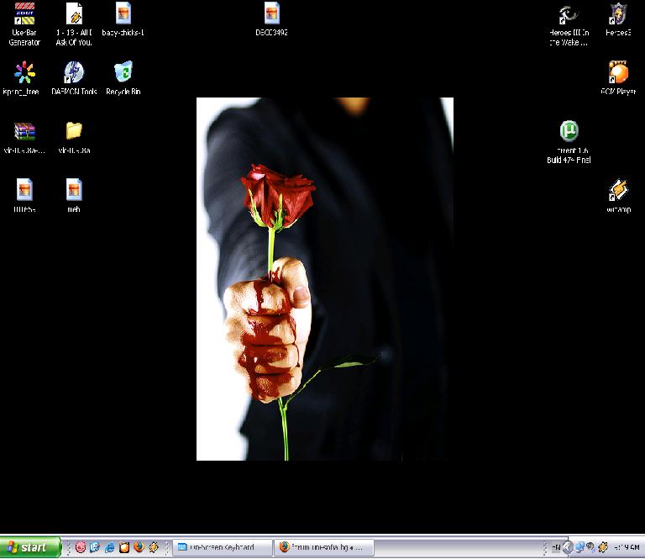
Task: Open the Windows Start menu
Action: [30, 547]
